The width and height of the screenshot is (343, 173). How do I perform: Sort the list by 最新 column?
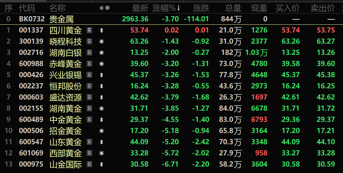[x=140, y=8]
